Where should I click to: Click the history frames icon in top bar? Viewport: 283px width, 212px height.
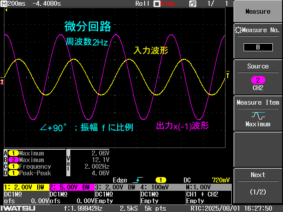(192, 4)
